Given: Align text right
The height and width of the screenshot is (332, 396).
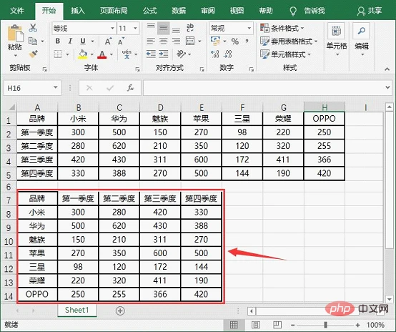Looking at the screenshot, I should pos(176,41).
